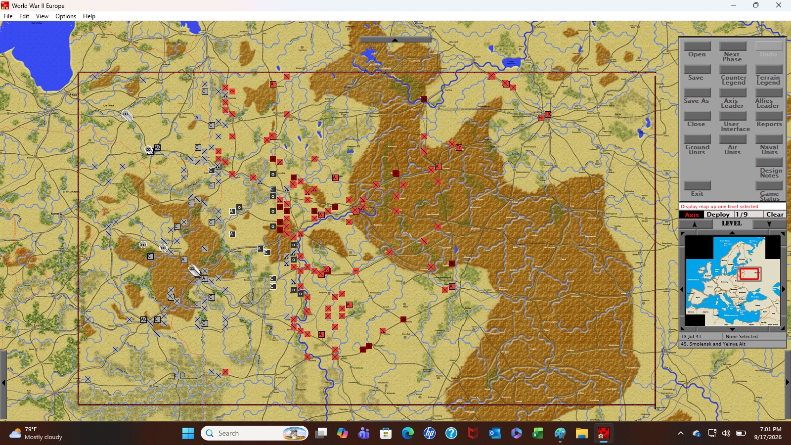The height and width of the screenshot is (445, 791).
Task: Open Design Notes
Action: coord(769,168)
